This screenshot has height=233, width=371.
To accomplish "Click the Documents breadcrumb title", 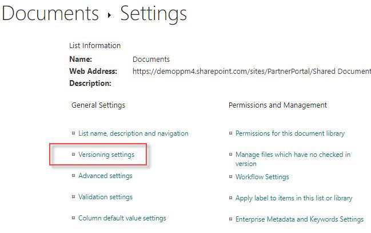I will click(x=50, y=14).
